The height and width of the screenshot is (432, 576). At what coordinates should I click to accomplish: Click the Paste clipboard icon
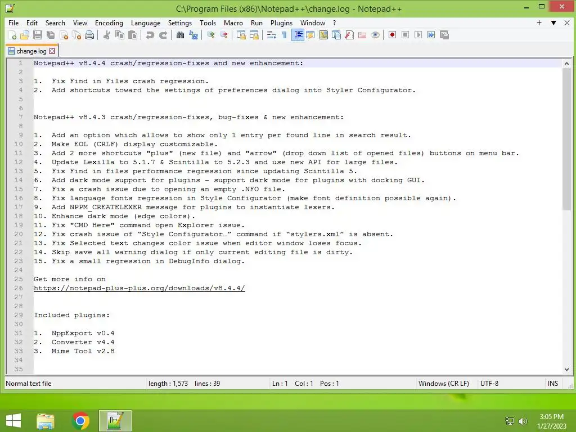[133, 35]
